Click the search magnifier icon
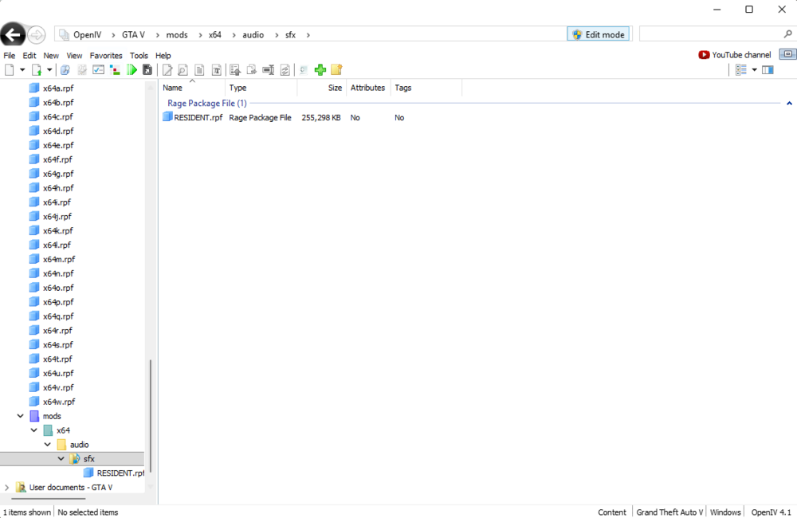The height and width of the screenshot is (518, 797). pos(788,34)
